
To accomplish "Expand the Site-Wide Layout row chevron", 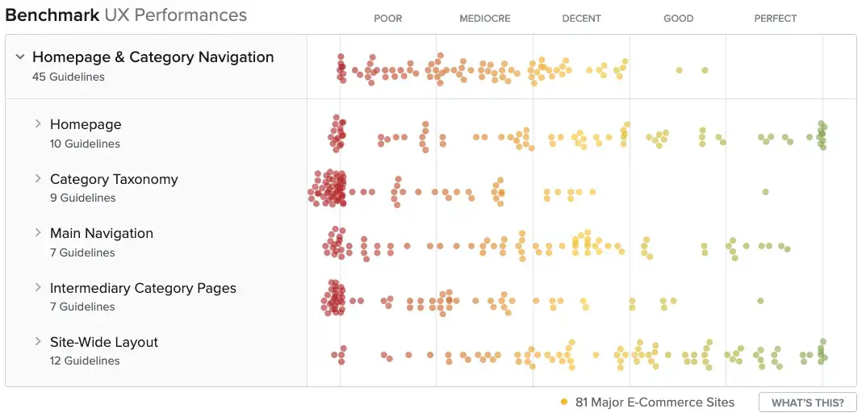I will coord(37,341).
